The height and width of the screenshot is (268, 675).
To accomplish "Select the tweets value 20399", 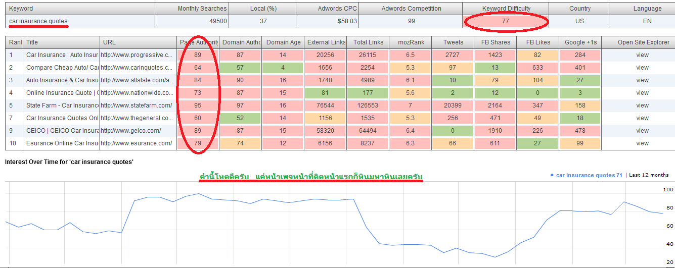I will pos(453,105).
